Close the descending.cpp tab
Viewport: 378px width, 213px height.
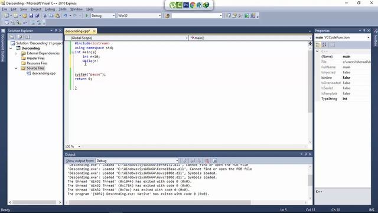tap(94, 31)
